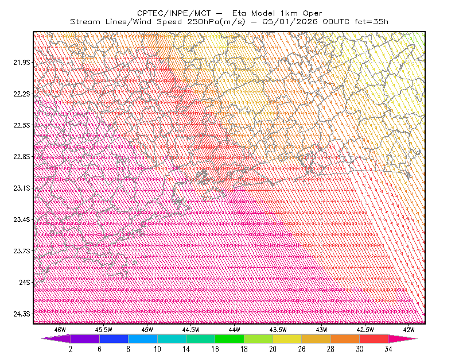This screenshot has height=355, width=459.
Task: Click the chart title 'CPTEC/INPE/MCT — Eta Model 1km Oper'
Action: tap(229, 13)
